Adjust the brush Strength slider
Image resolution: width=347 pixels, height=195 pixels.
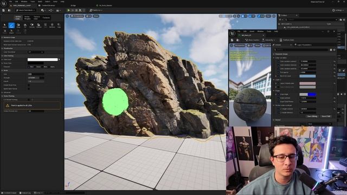(x=36, y=78)
